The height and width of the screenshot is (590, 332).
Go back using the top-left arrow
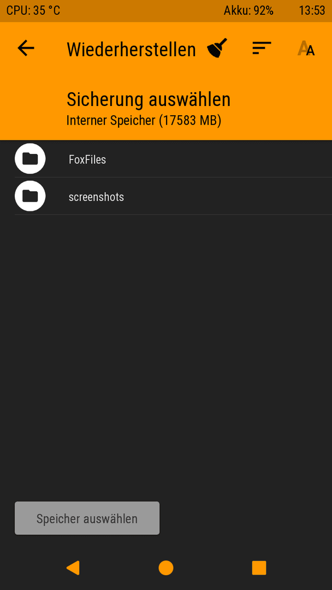[x=26, y=49]
